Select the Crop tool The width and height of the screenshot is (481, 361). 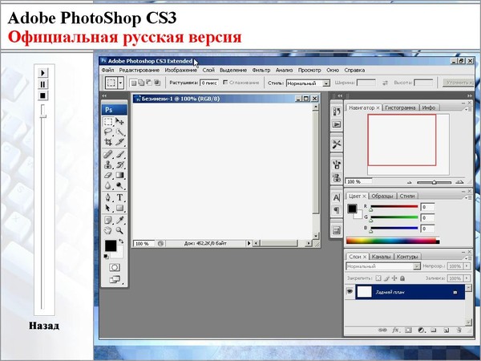tap(108, 142)
